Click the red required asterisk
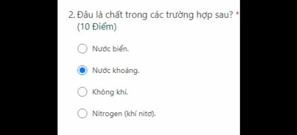The image size is (297, 135). 237,14
